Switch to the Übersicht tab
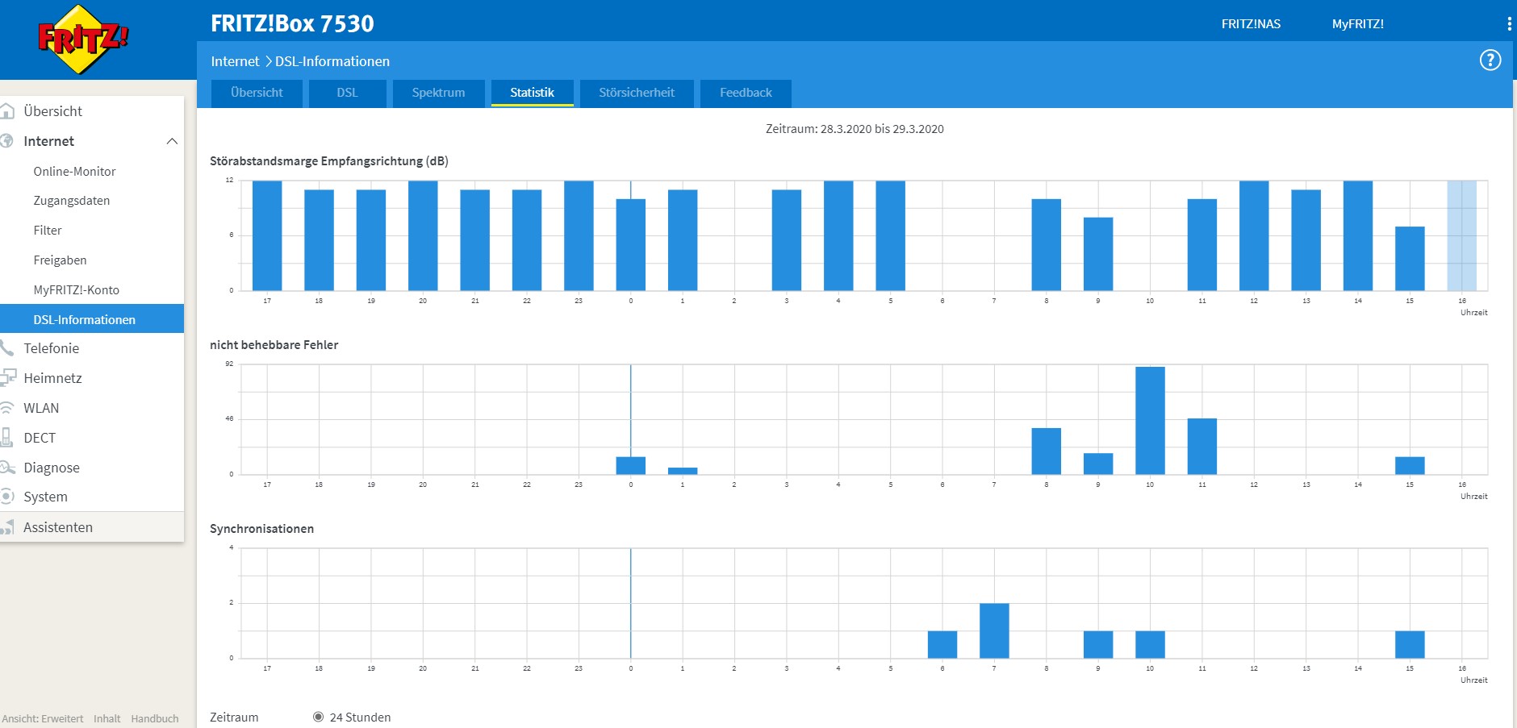This screenshot has width=1517, height=728. [257, 93]
